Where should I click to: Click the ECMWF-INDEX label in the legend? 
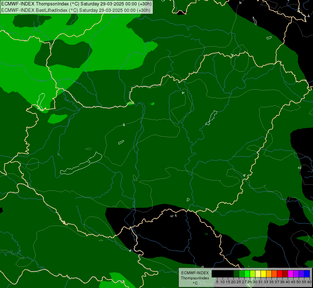[195, 273]
